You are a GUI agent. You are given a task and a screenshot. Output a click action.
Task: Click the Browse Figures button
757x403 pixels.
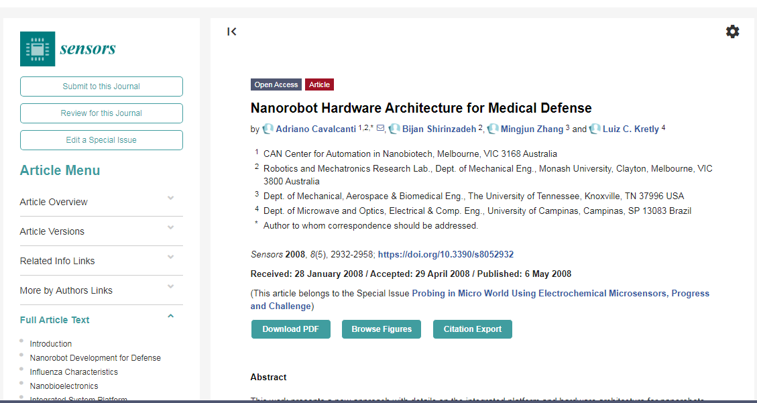click(x=382, y=329)
